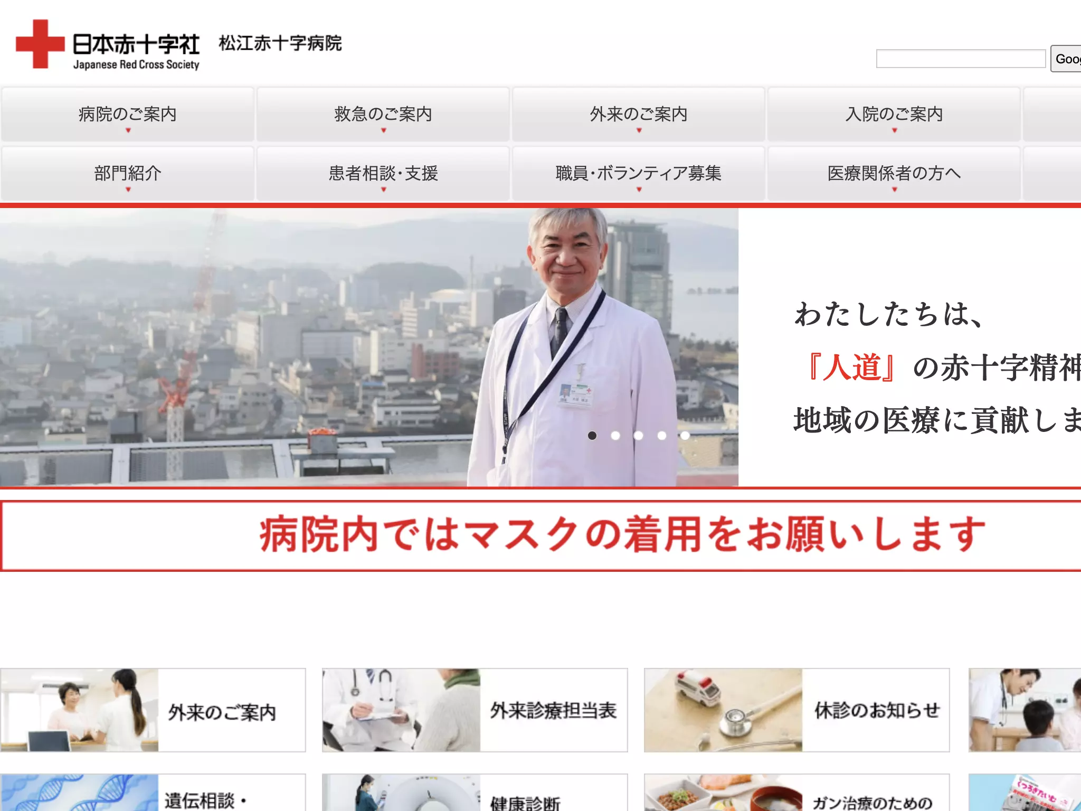This screenshot has height=811, width=1081.
Task: Open the ガン治療のための card
Action: tap(797, 793)
